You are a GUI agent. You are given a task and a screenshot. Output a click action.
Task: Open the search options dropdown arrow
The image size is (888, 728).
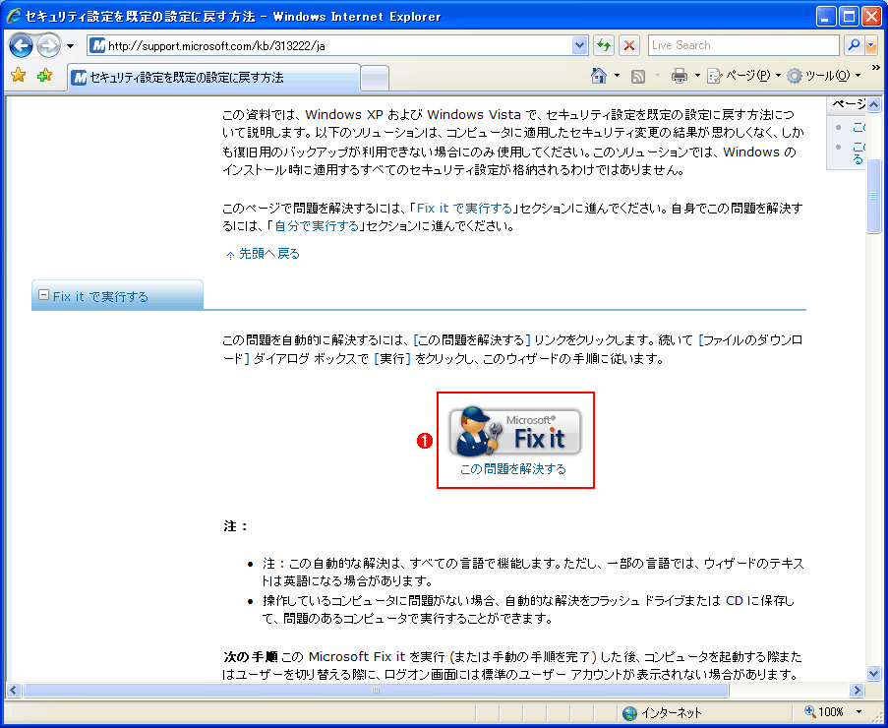(x=871, y=45)
